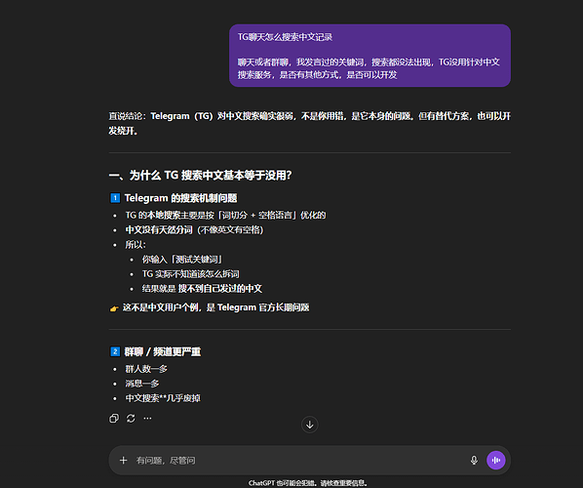The height and width of the screenshot is (488, 583).
Task: Click bullet "TG 的本地搜索主要是按"
Action: 170,215
